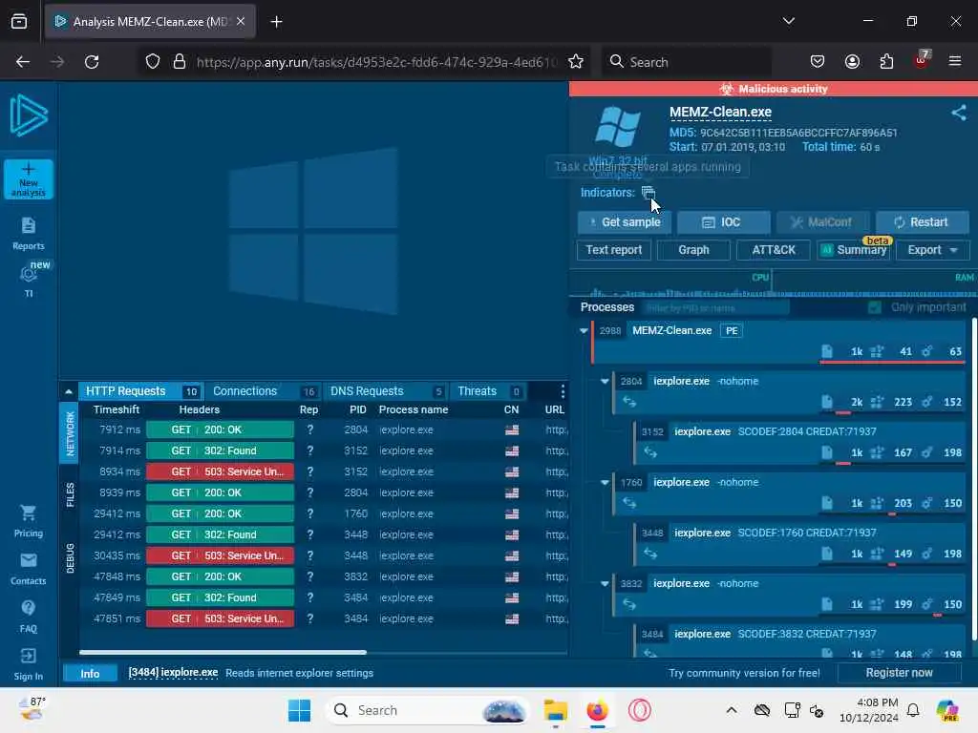978x733 pixels.
Task: Collapse the iexplore.exe 3832 process node
Action: 605,583
